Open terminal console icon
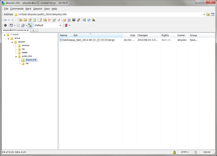 [74, 20]
